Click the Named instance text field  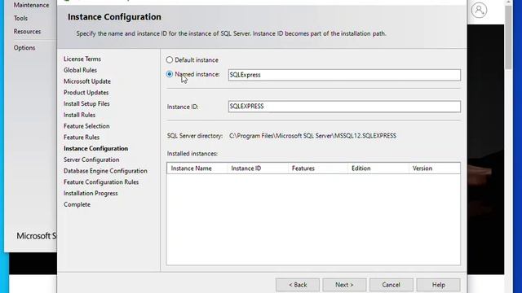pyautogui.click(x=344, y=75)
